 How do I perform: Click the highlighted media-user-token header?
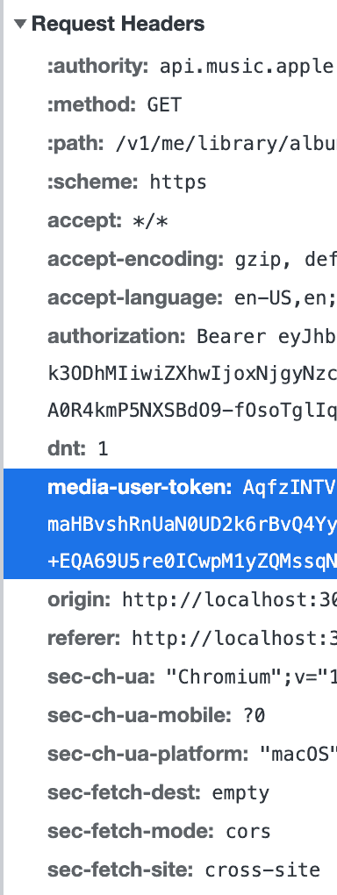click(170, 524)
